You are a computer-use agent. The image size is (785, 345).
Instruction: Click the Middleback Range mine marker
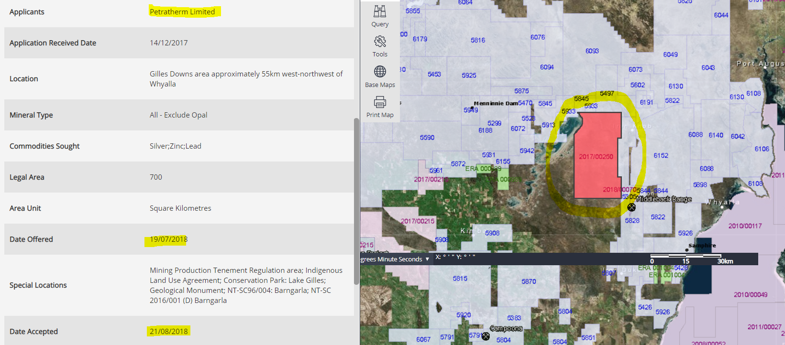[631, 207]
